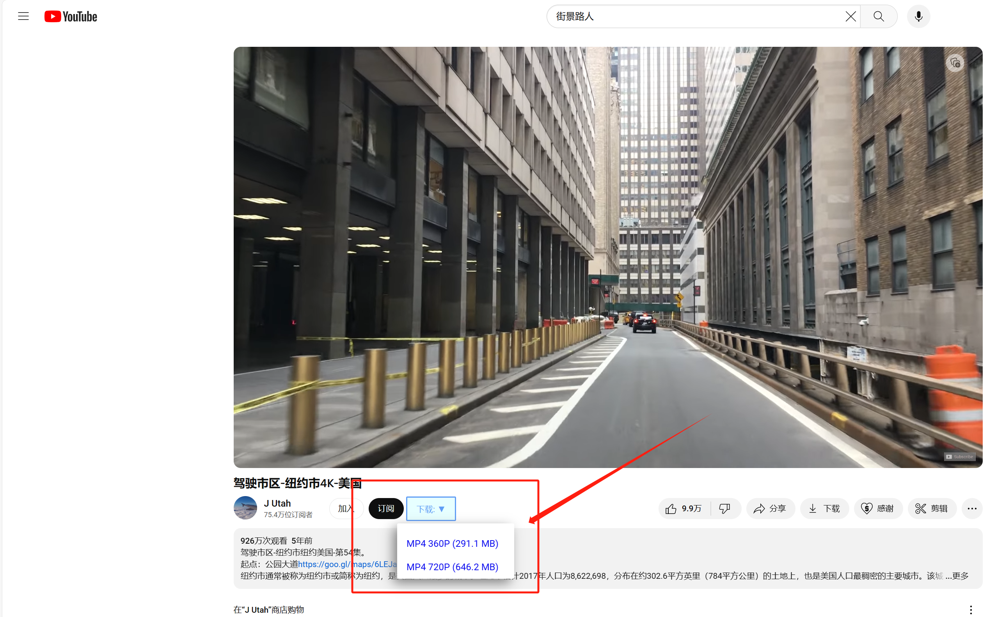Choose MP4 360P (291.1 MB)
The height and width of the screenshot is (617, 996).
point(452,544)
